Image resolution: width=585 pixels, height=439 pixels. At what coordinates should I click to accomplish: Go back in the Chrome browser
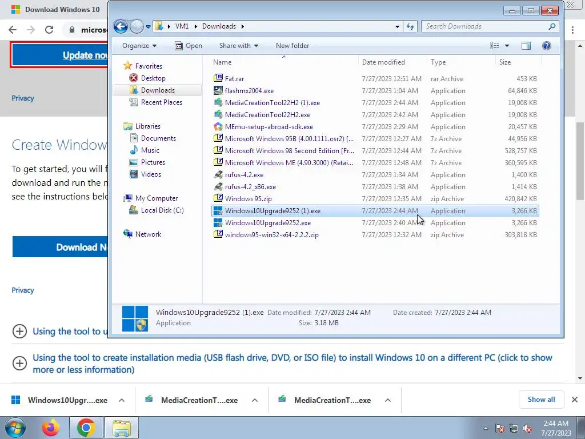click(x=13, y=30)
